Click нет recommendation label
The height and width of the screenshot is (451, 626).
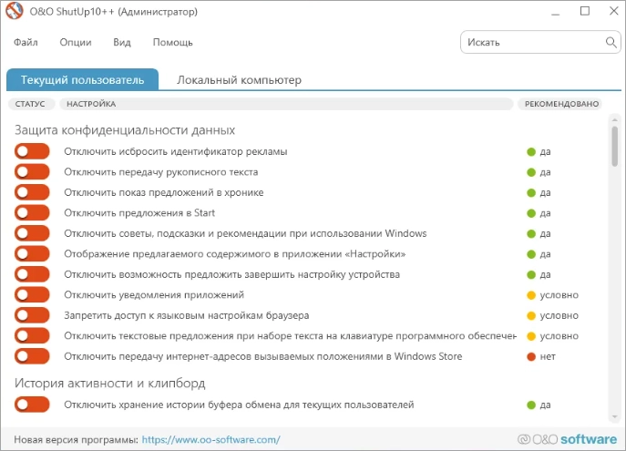(x=548, y=356)
